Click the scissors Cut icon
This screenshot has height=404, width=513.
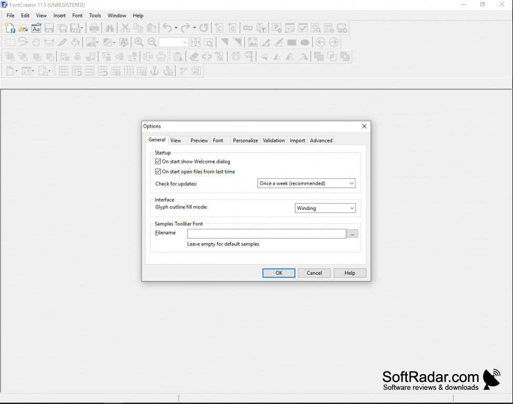pyautogui.click(x=125, y=28)
